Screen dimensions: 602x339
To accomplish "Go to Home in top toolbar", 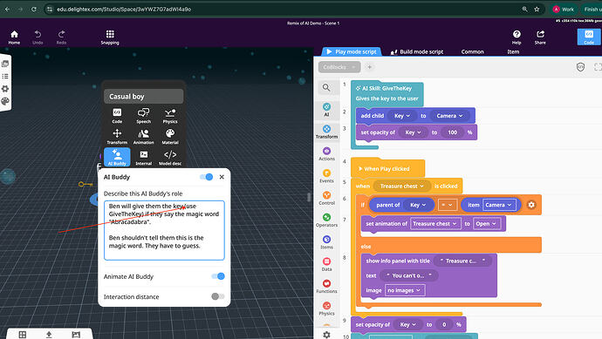I will 14,37.
